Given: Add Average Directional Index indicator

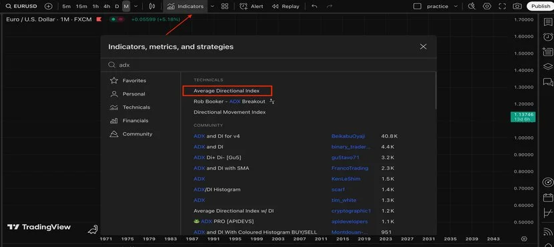Looking at the screenshot, I should point(227,91).
